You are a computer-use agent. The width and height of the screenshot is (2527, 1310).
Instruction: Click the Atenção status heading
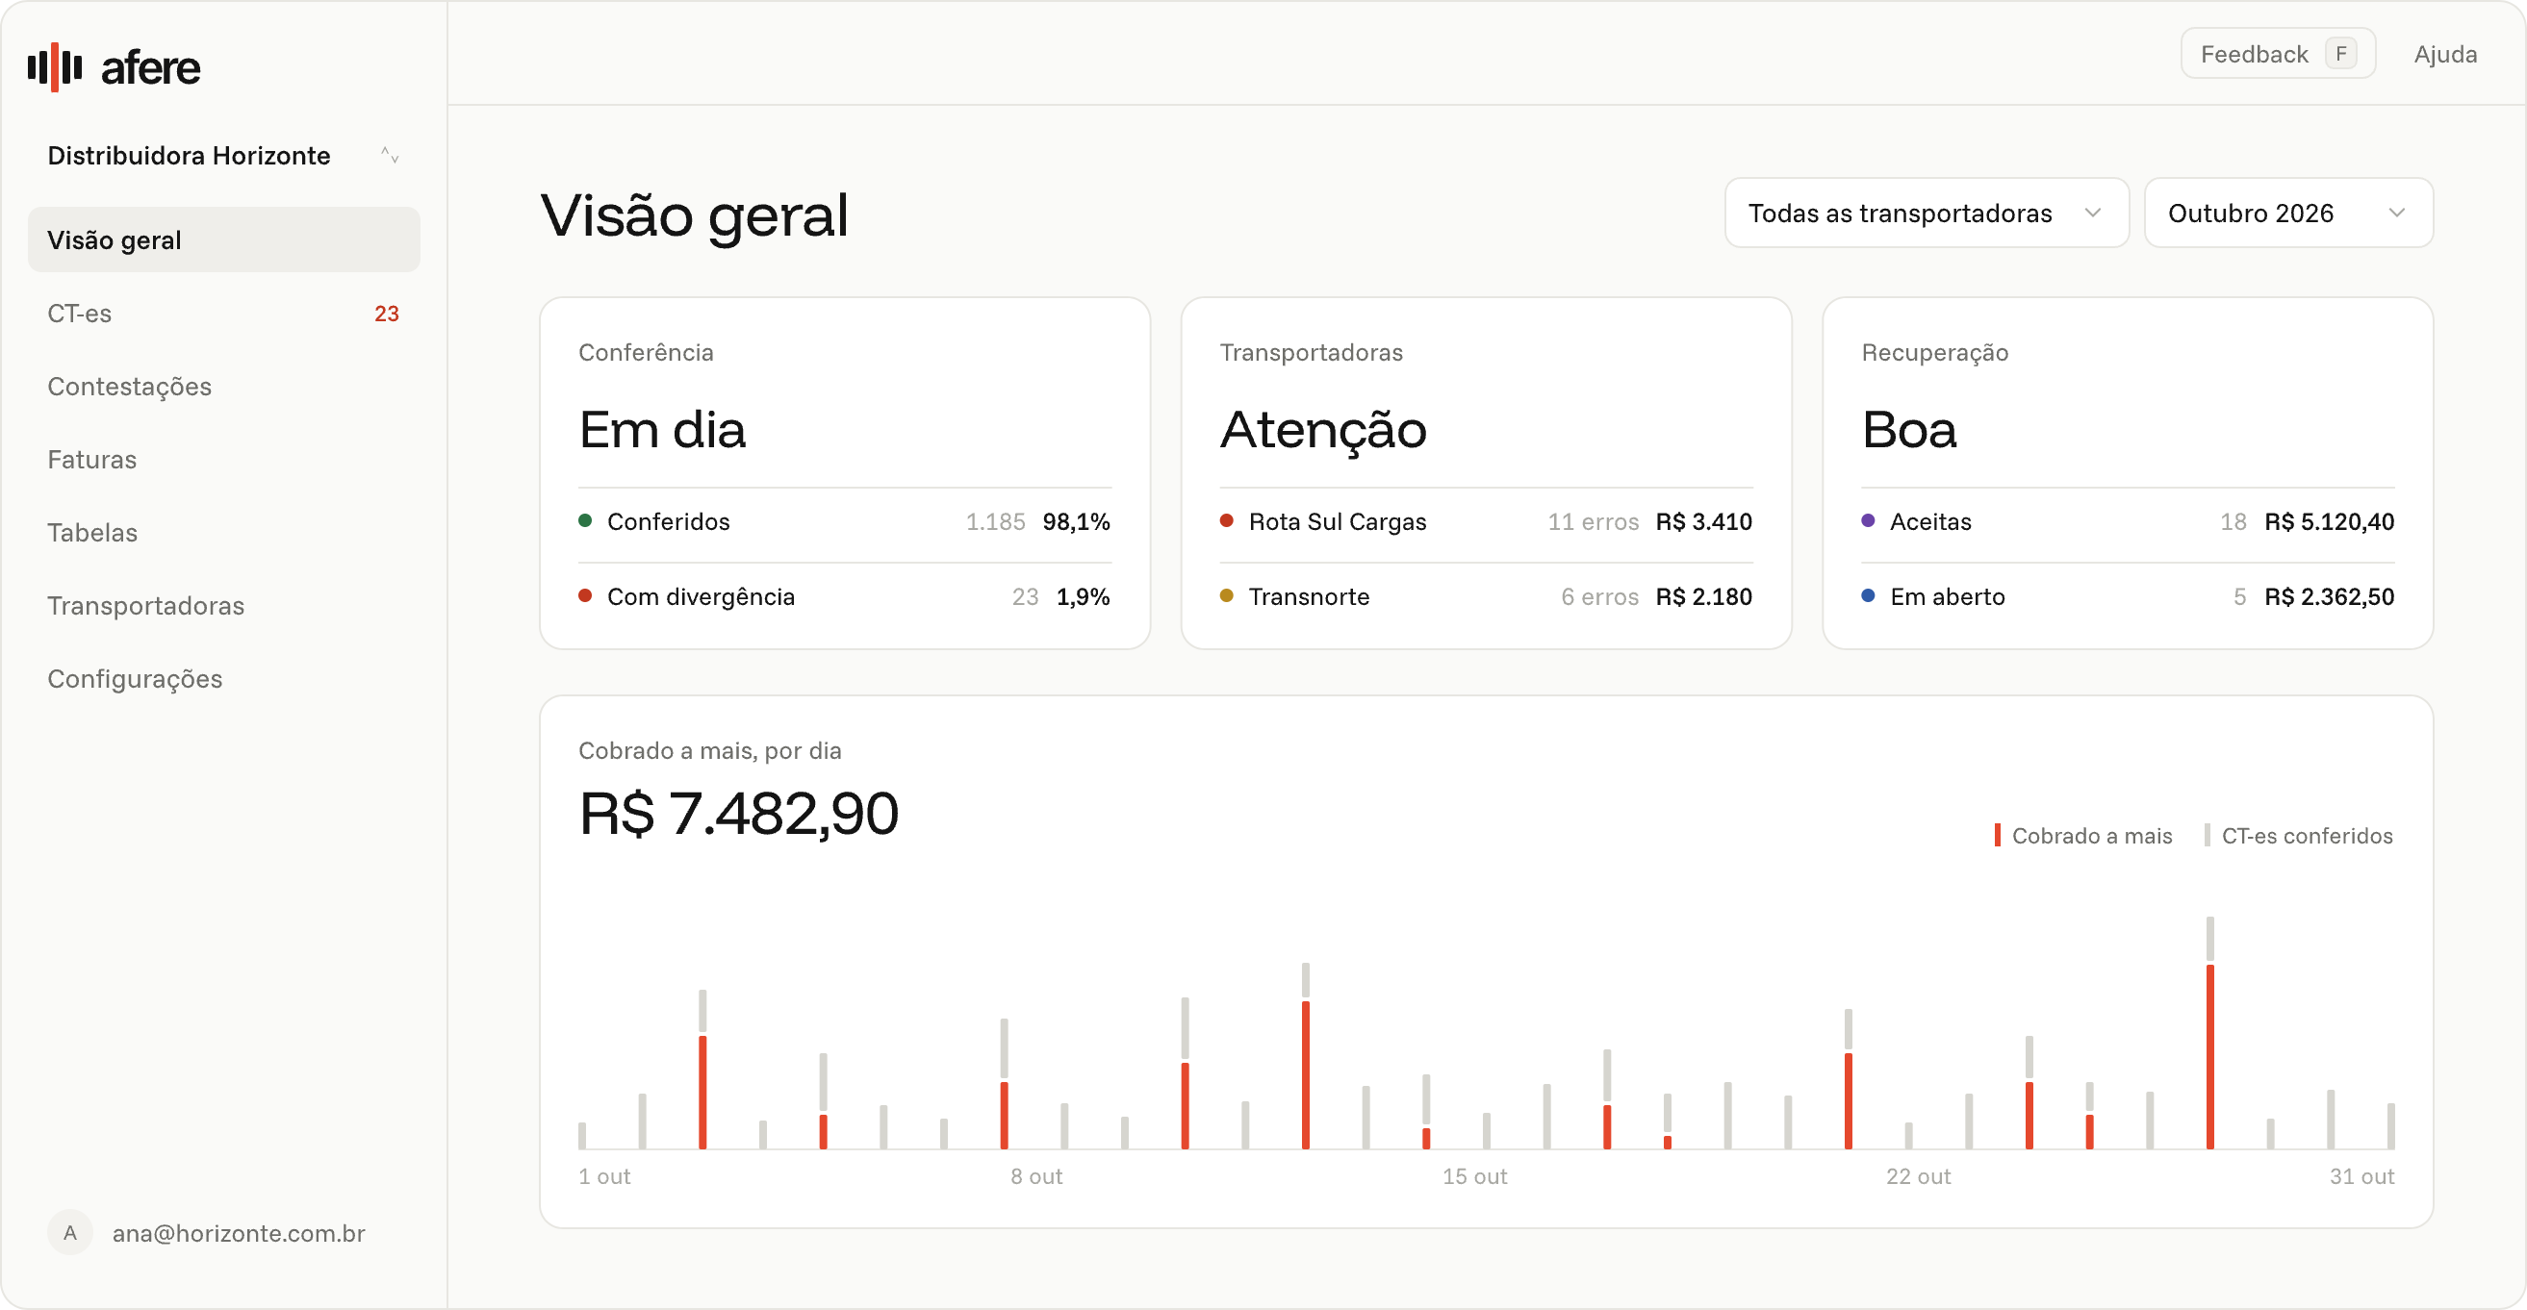pyautogui.click(x=1323, y=433)
